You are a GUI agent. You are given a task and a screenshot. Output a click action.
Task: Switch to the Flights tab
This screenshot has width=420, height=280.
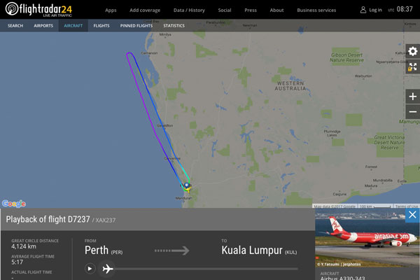(101, 26)
